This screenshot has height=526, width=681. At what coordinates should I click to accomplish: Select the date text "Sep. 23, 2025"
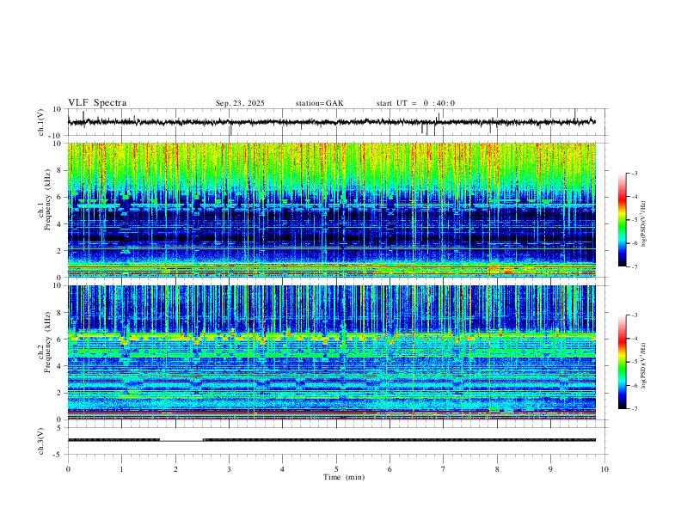240,103
